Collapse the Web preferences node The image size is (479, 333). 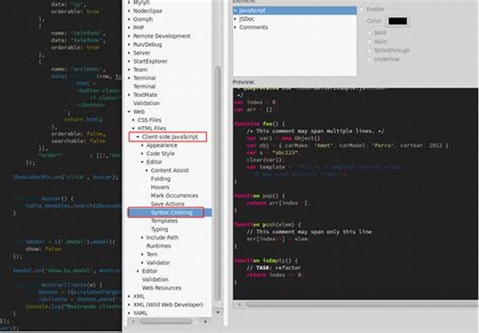coord(129,112)
